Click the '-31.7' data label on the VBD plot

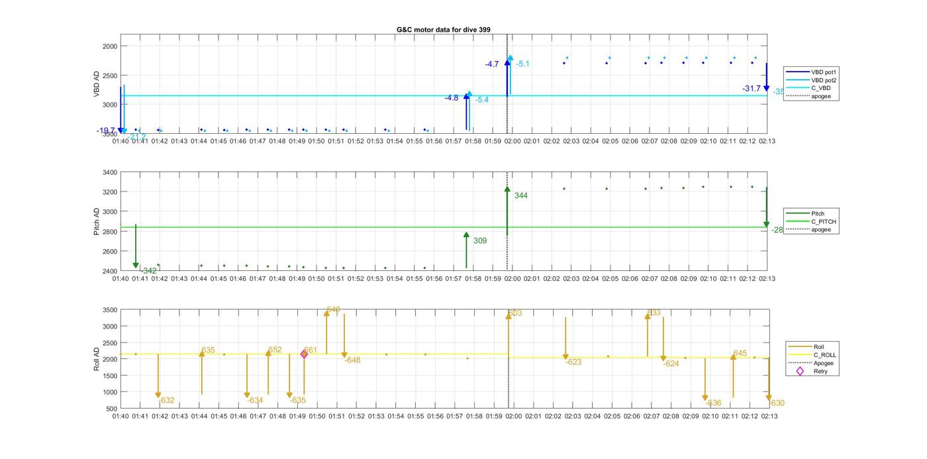(x=752, y=89)
